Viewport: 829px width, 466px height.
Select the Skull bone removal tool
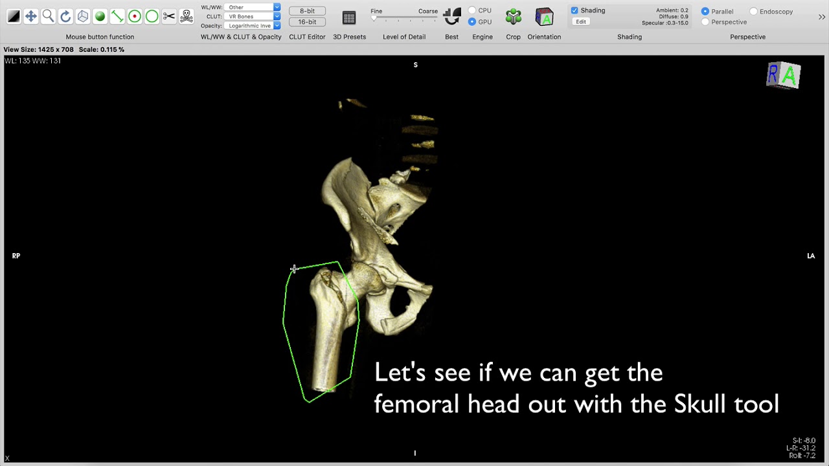click(187, 16)
